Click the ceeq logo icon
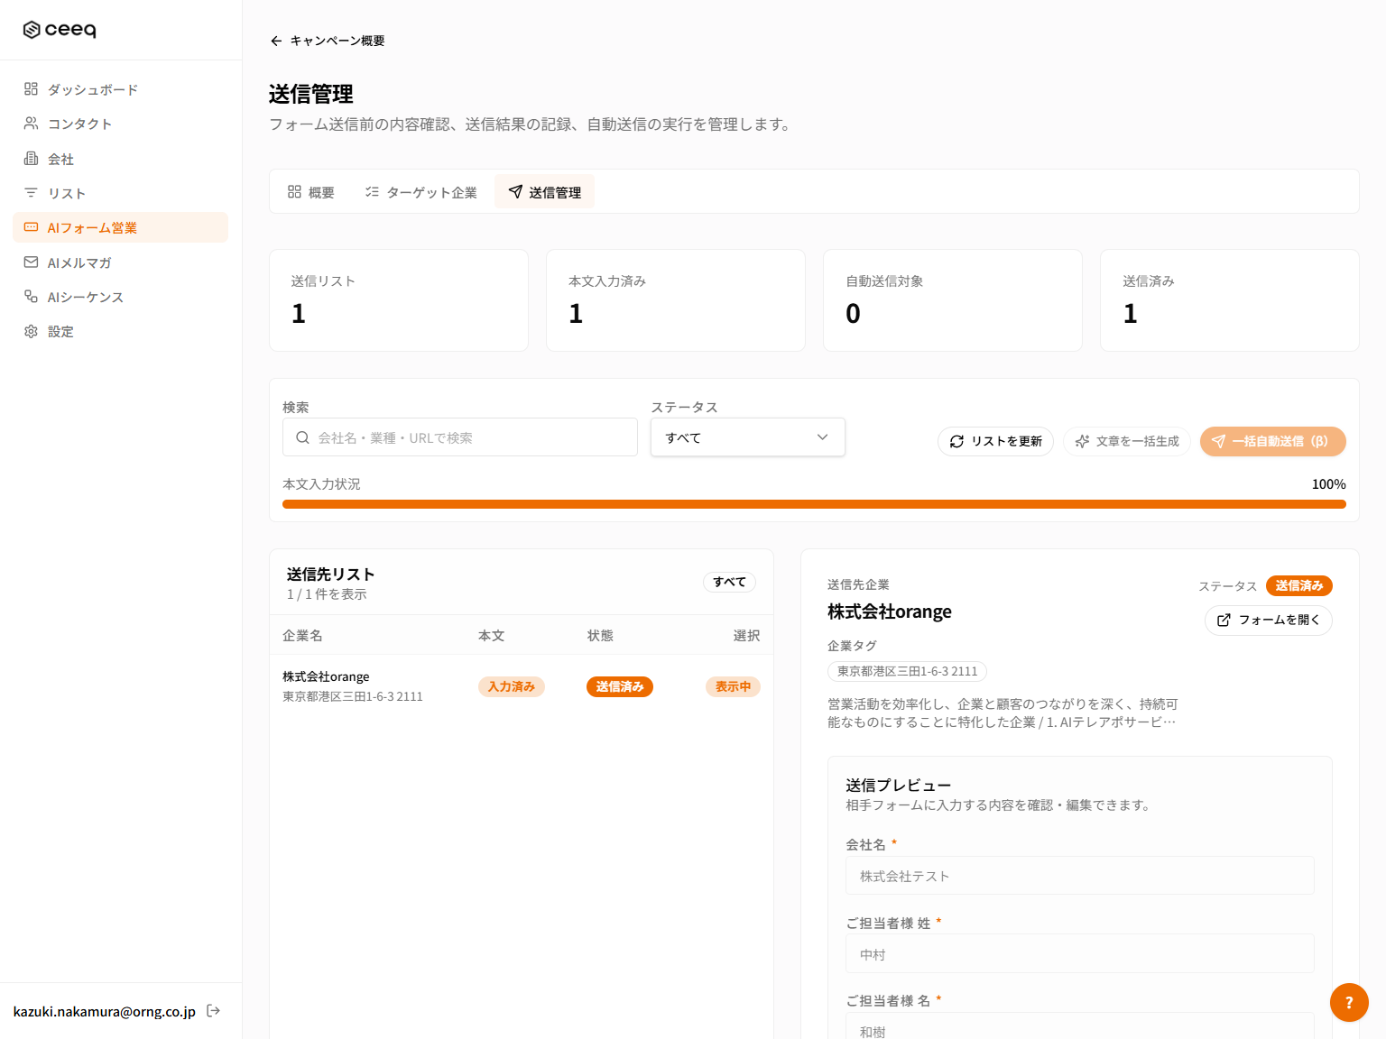 [32, 30]
